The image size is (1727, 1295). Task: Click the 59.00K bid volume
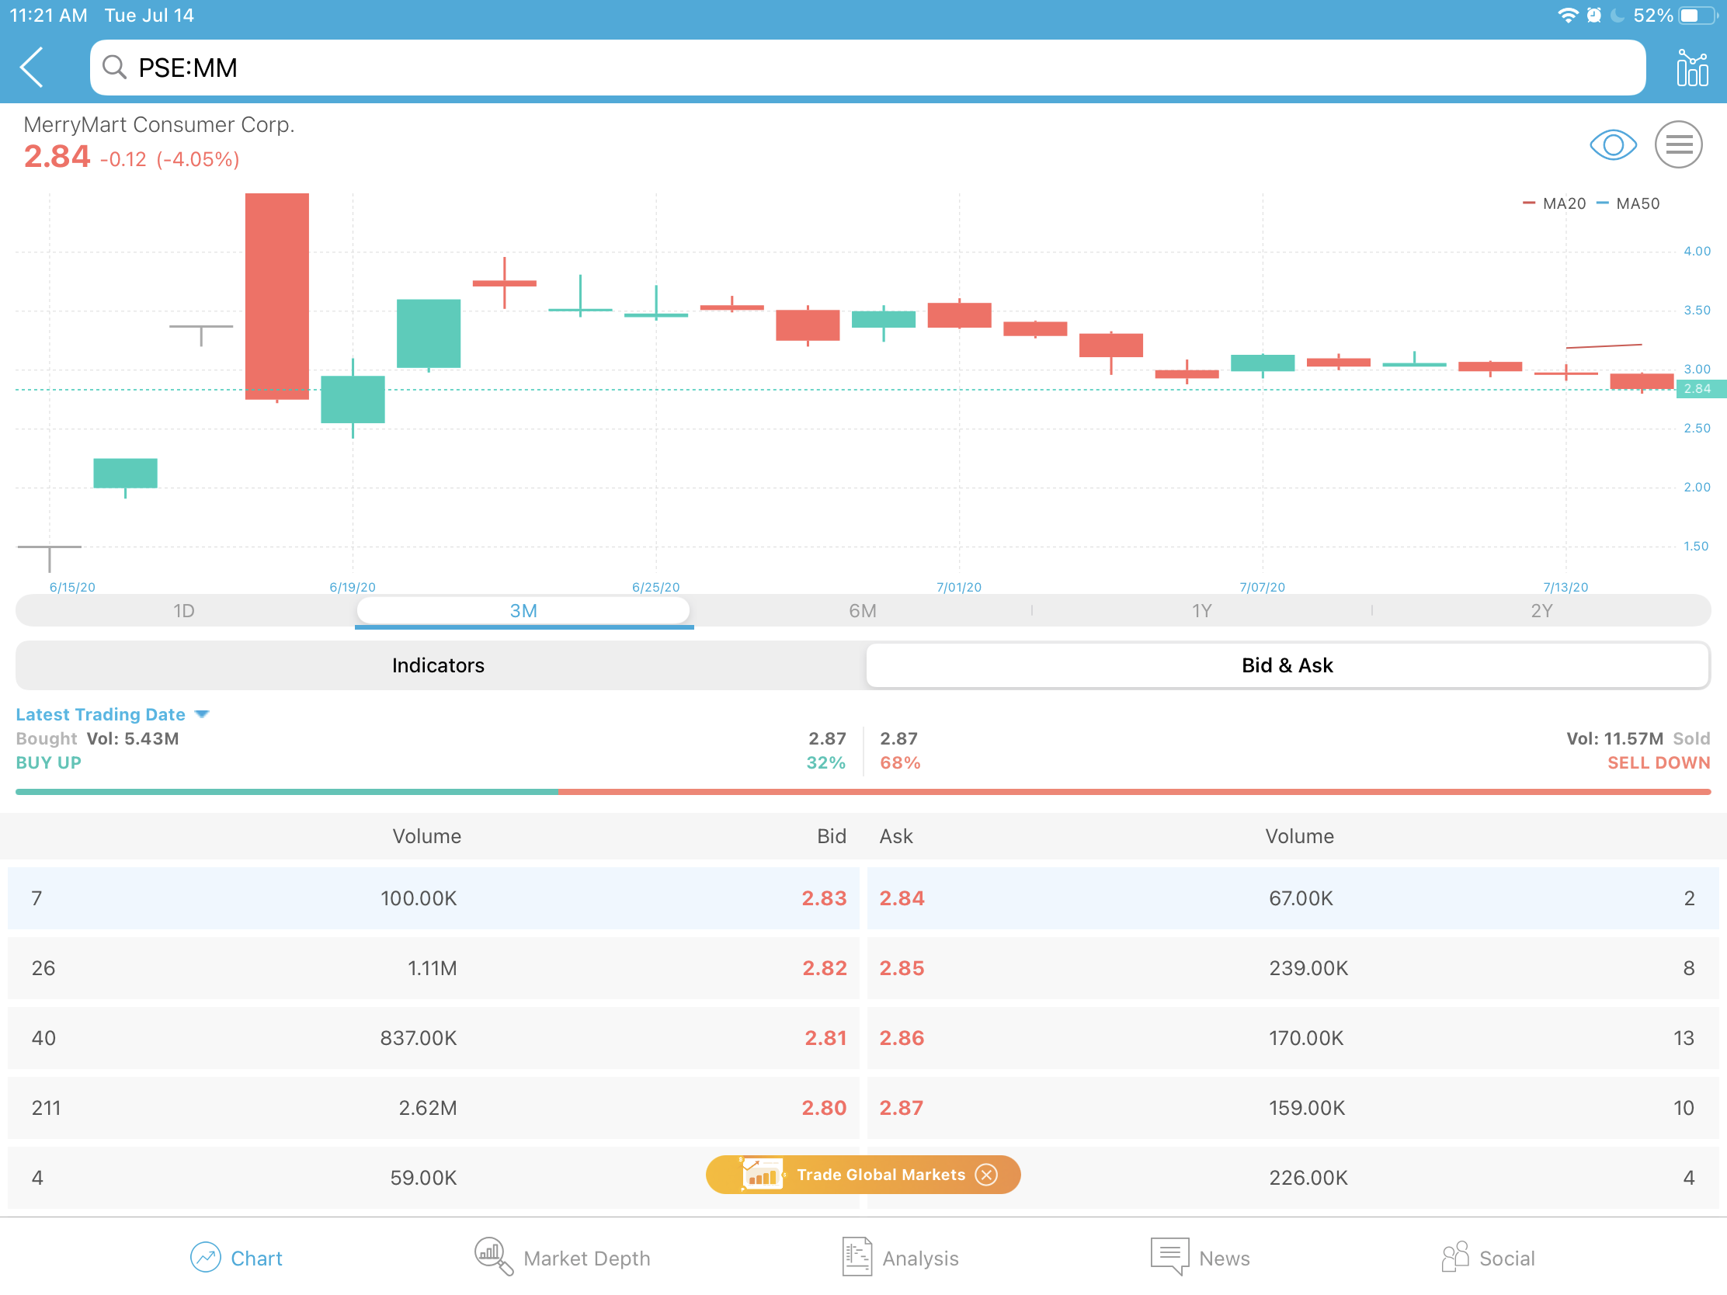(423, 1177)
